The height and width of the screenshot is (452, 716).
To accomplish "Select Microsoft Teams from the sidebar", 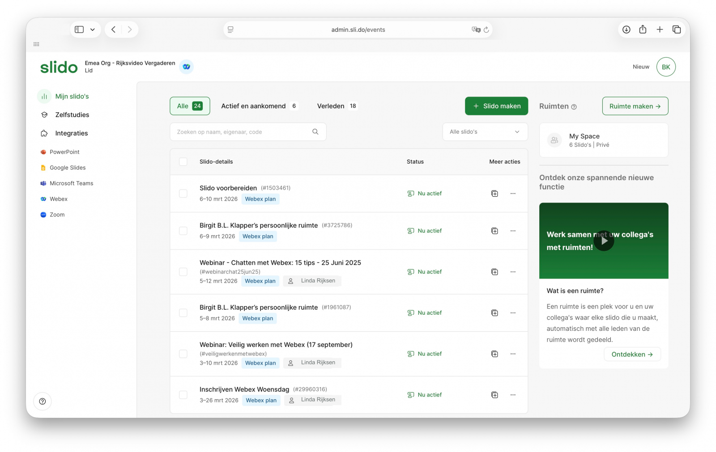I will click(72, 183).
